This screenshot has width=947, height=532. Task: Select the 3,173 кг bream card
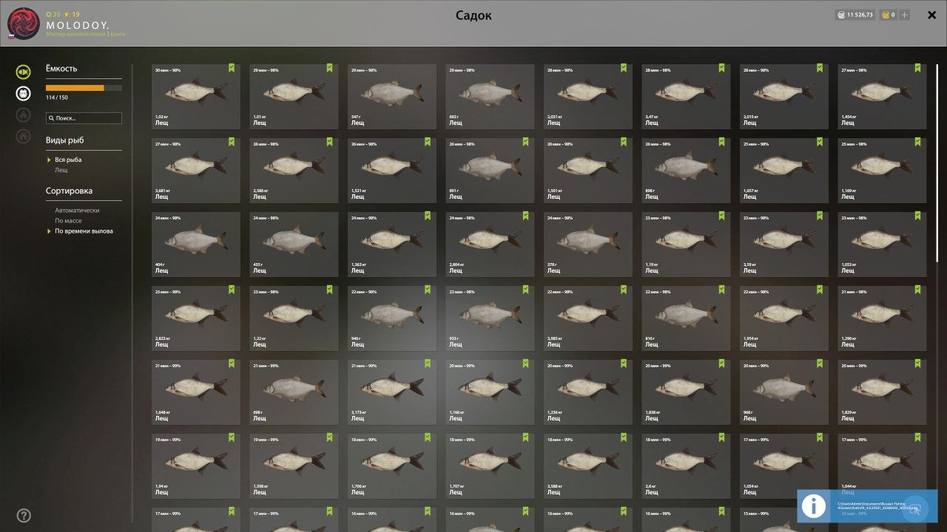tap(392, 392)
